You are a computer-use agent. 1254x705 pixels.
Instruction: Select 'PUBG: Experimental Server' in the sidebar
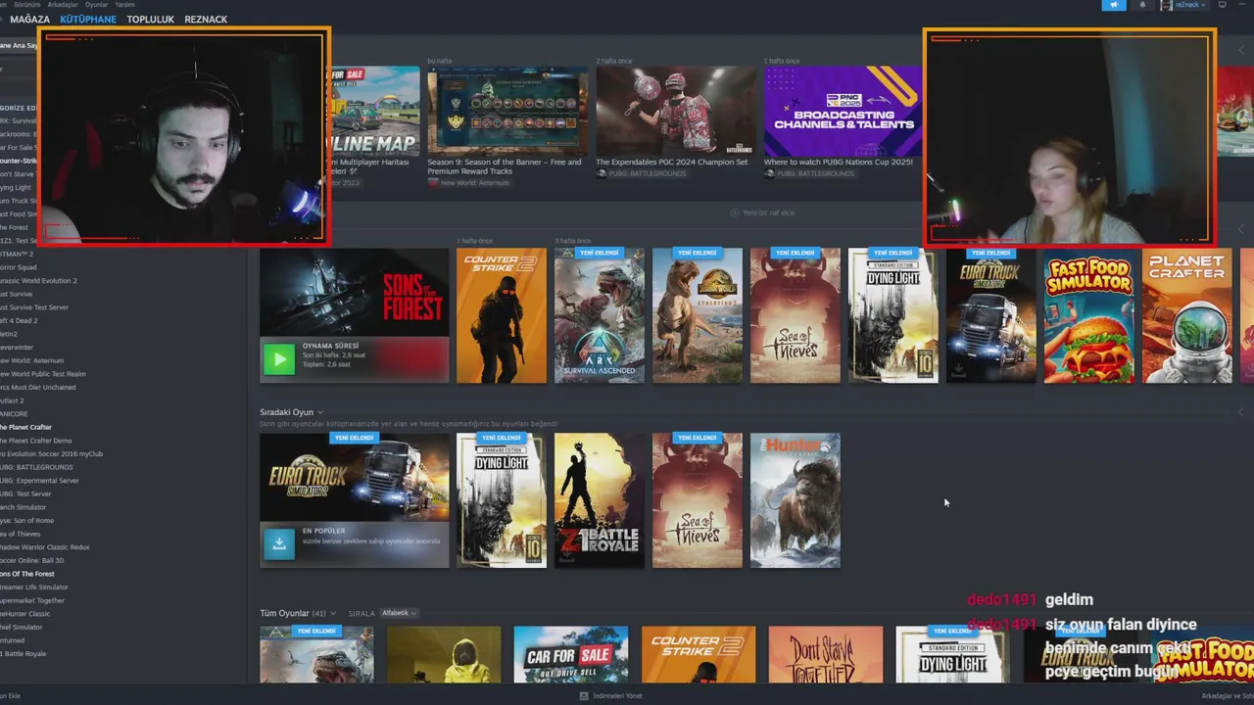point(39,481)
